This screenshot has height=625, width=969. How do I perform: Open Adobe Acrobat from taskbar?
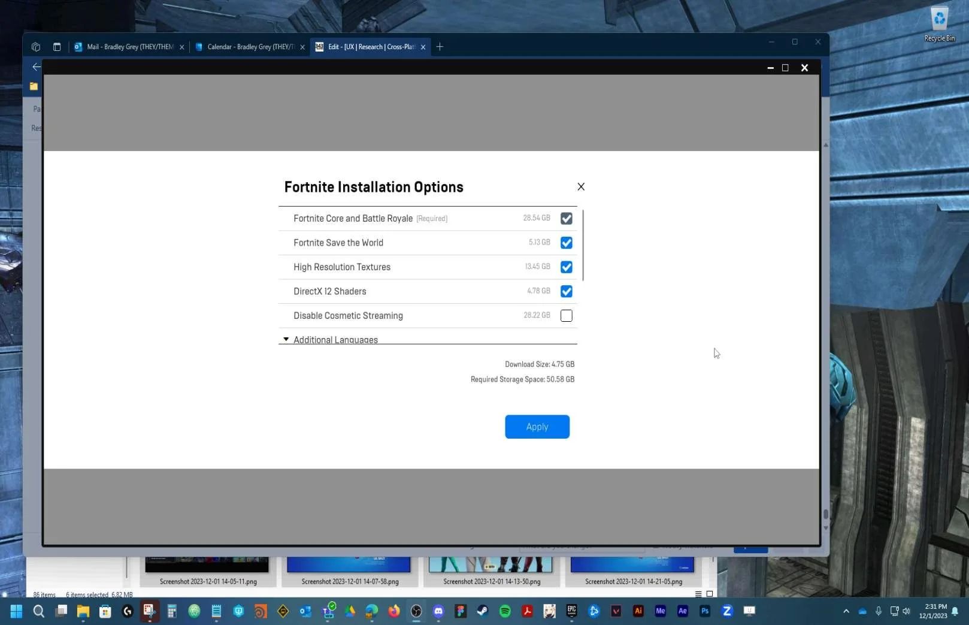click(527, 611)
